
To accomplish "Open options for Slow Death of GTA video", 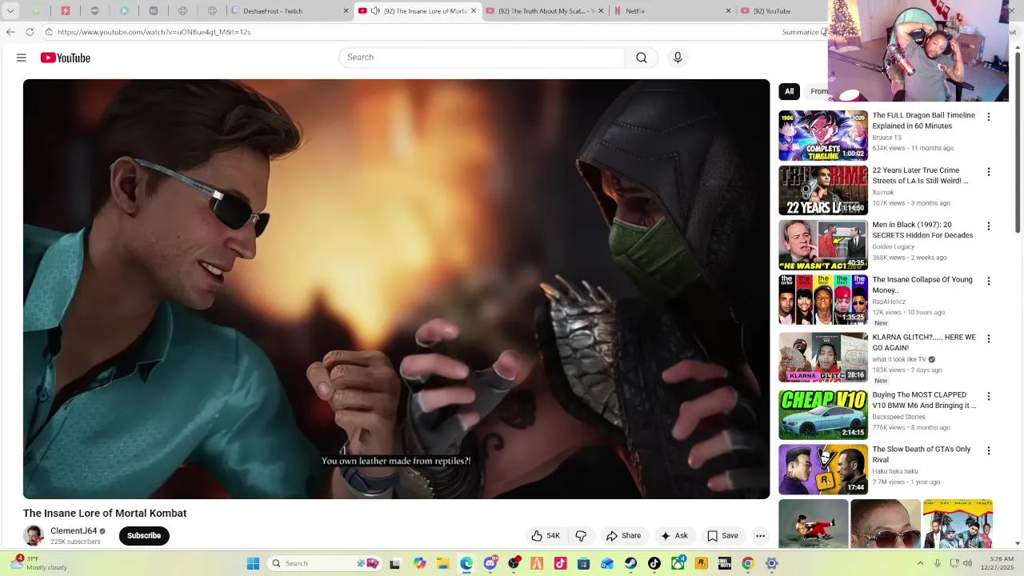I will (x=989, y=451).
